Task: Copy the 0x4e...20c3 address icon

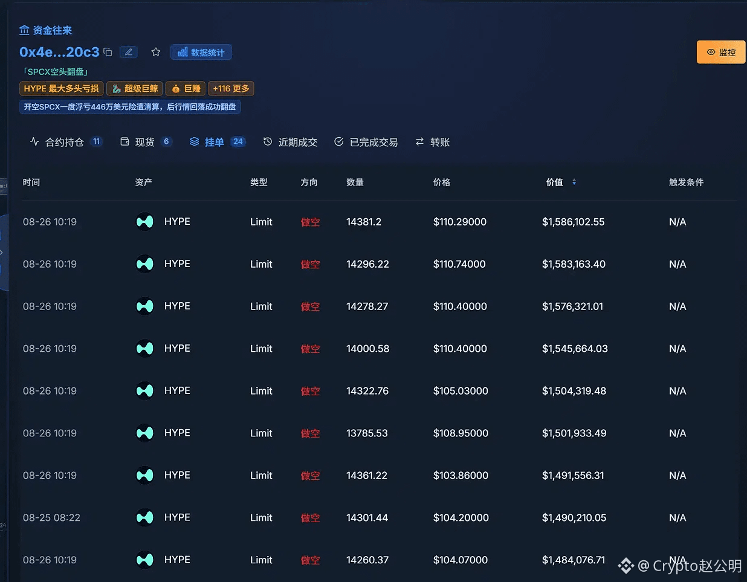Action: tap(108, 52)
